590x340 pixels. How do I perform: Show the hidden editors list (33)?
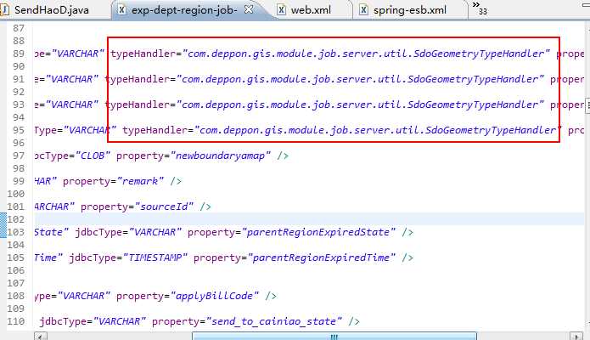480,8
